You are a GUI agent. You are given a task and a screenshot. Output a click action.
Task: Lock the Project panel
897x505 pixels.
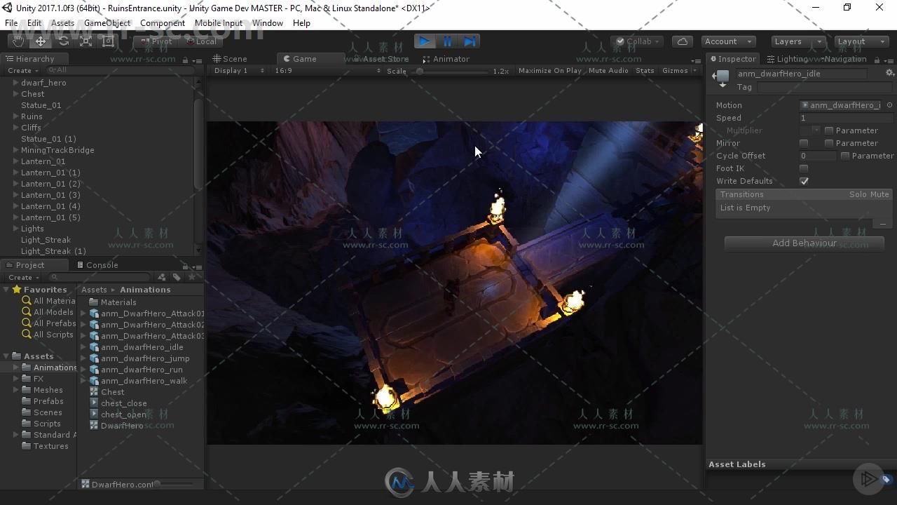(x=185, y=266)
